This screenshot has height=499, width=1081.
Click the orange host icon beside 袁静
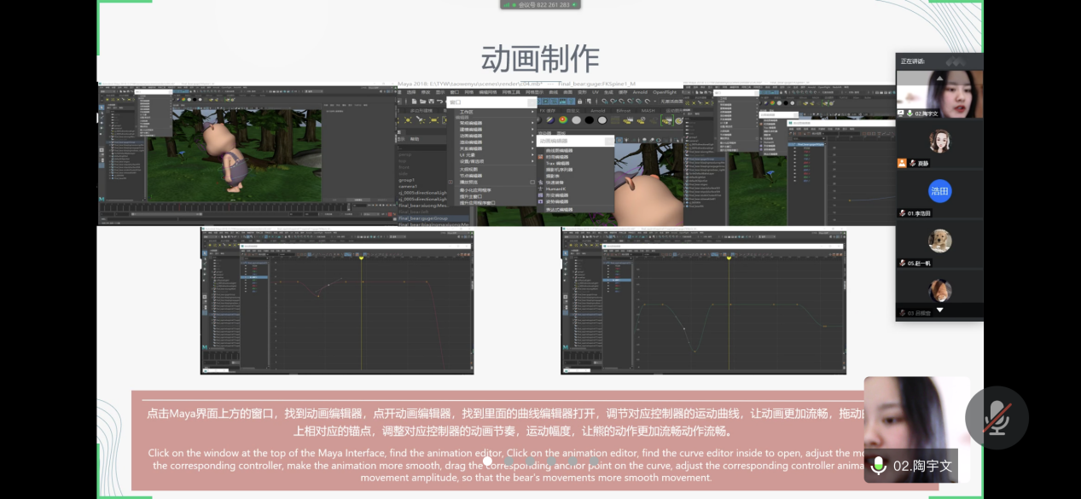point(902,163)
